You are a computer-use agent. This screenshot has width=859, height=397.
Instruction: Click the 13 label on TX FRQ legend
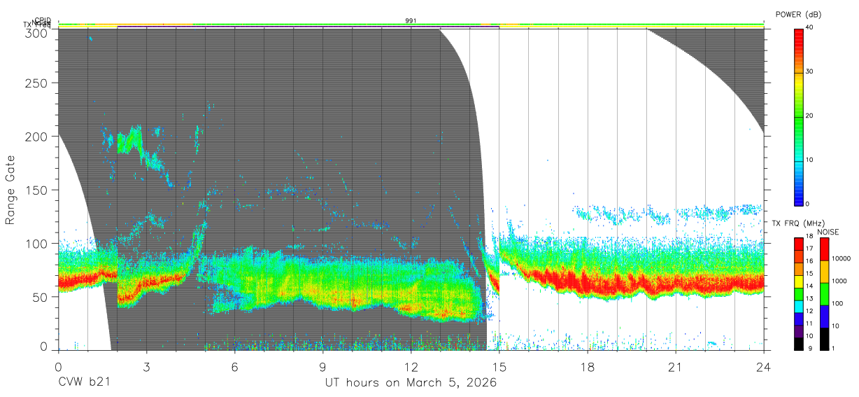click(809, 299)
